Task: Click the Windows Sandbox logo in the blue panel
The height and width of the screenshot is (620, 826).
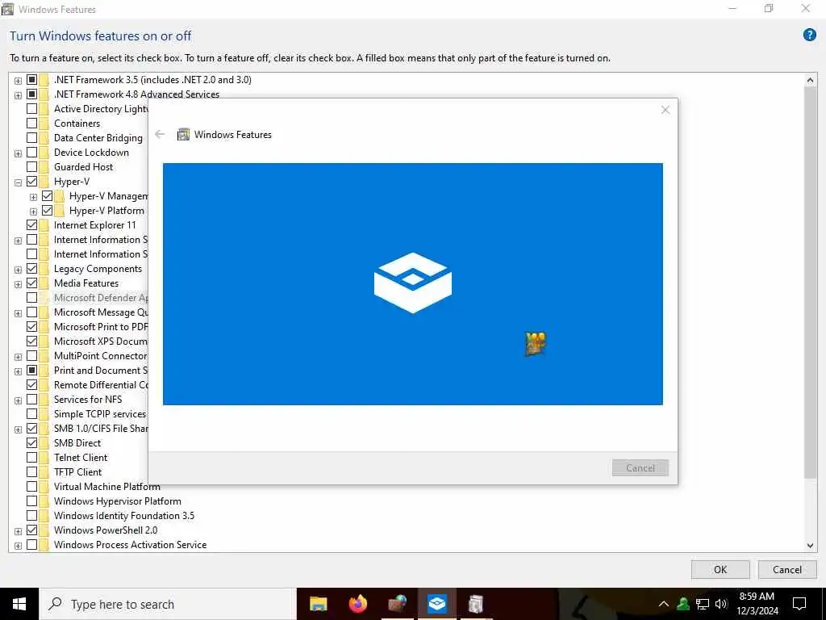Action: pyautogui.click(x=413, y=283)
